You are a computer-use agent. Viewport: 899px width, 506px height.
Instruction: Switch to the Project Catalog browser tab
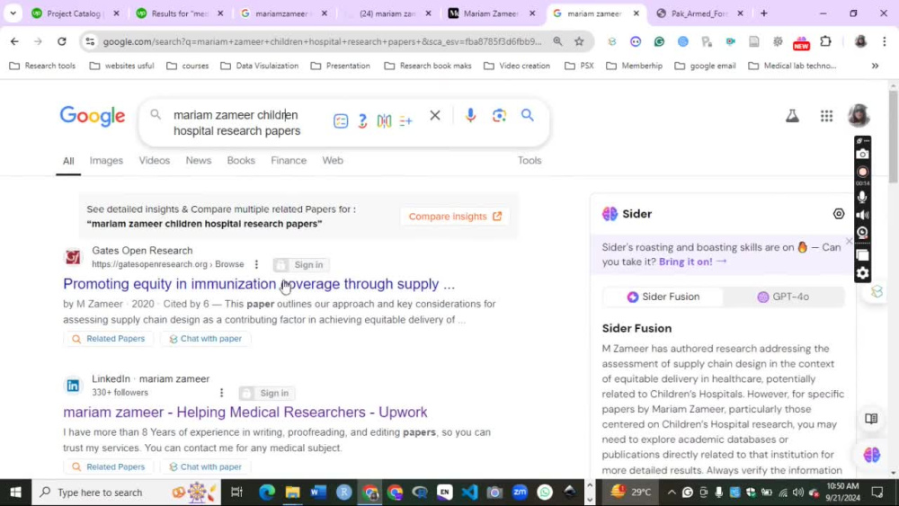pyautogui.click(x=76, y=13)
